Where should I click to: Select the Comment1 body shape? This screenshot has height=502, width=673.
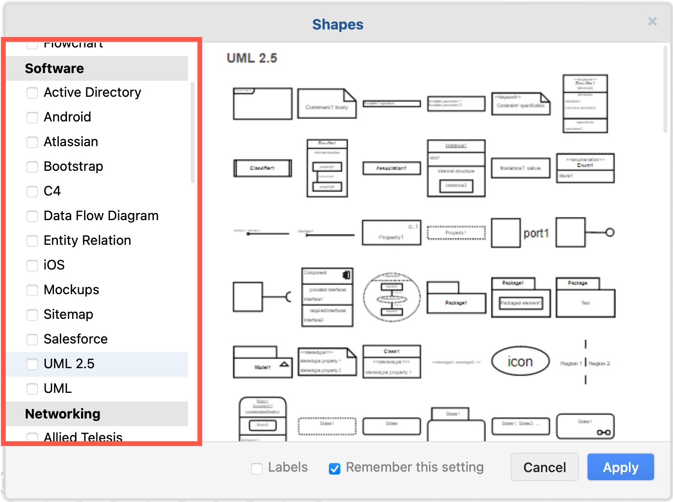point(327,104)
